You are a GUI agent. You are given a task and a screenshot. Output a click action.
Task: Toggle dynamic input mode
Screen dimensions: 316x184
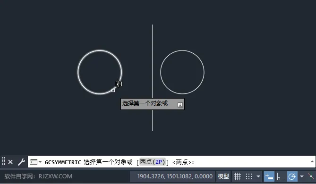pyautogui.click(x=269, y=176)
